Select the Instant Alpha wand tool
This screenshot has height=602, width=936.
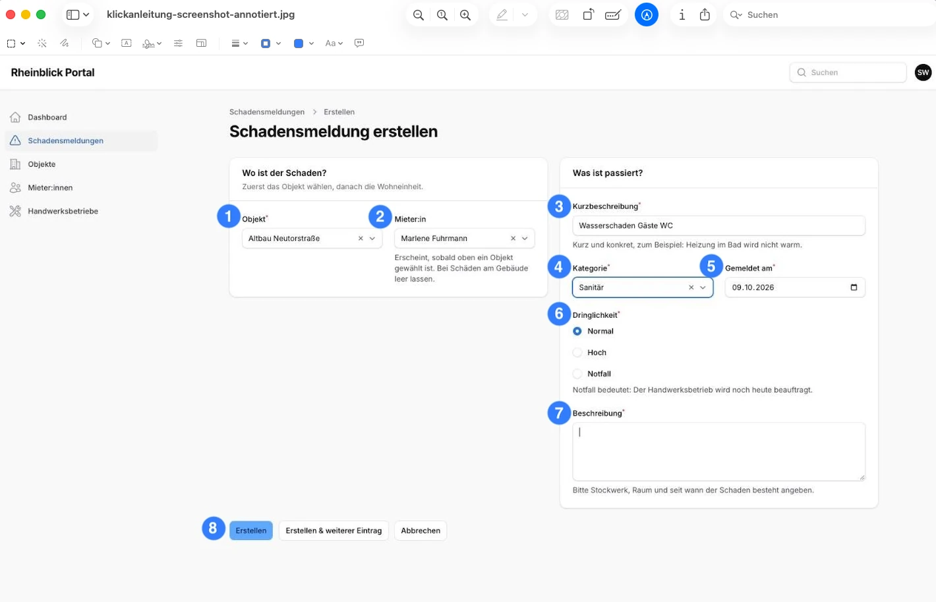[x=42, y=44]
